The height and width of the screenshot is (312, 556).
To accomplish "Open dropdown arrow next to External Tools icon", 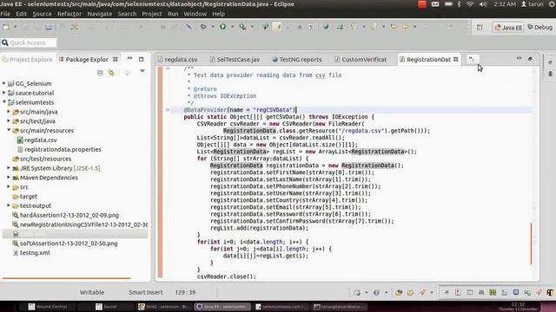I will point(252,27).
